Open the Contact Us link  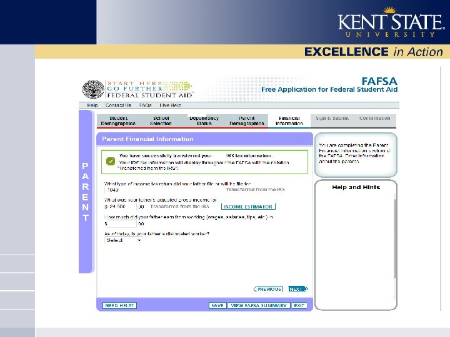(x=118, y=105)
